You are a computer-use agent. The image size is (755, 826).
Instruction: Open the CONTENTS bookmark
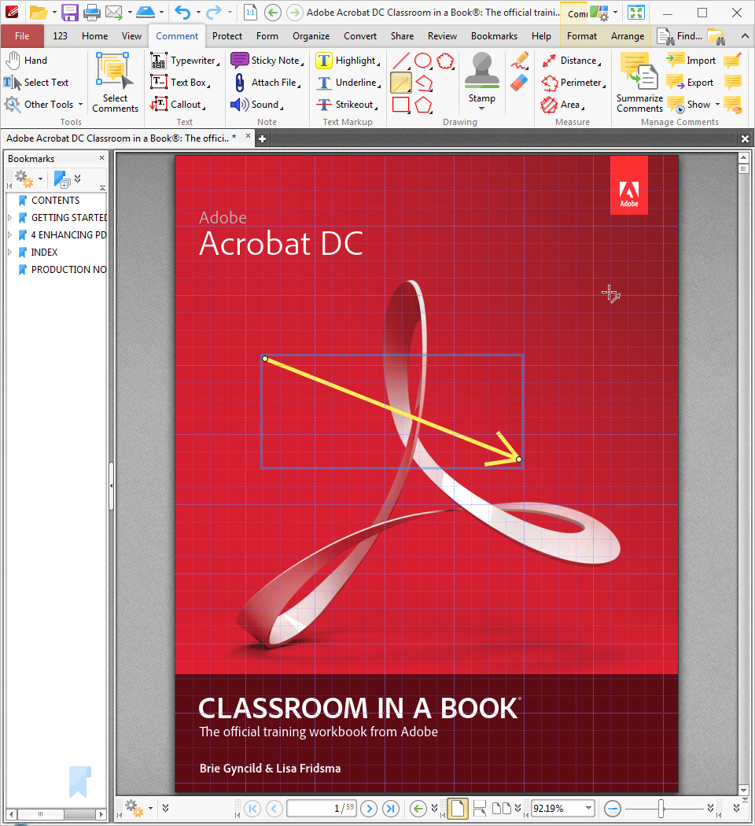pyautogui.click(x=55, y=201)
